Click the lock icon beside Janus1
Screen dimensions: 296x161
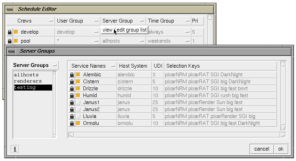[72, 103]
